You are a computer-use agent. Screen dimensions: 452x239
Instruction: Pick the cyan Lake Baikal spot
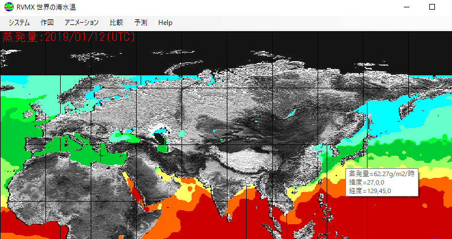(292, 113)
